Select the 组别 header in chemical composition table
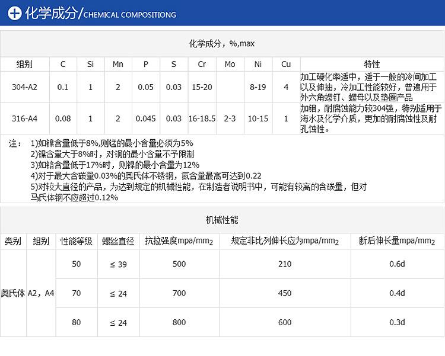 24,64
